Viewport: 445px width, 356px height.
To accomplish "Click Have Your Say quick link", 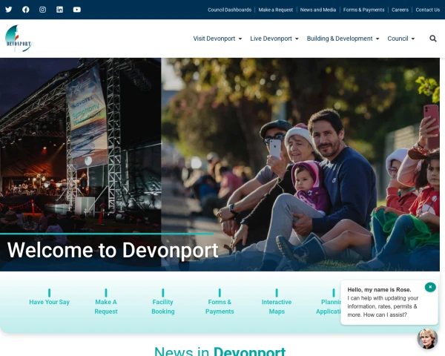I will (50, 302).
